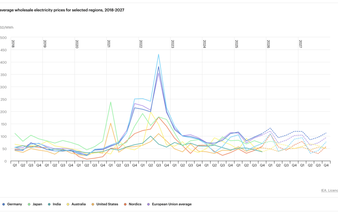Toggle the European Union average legend entry
This screenshot has width=338, height=214.
pyautogui.click(x=169, y=204)
